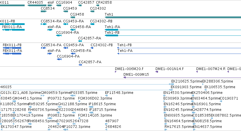The width and height of the screenshot is (241, 131).
Task: Click the IP18715.5prime EST label
Action: (103, 110)
